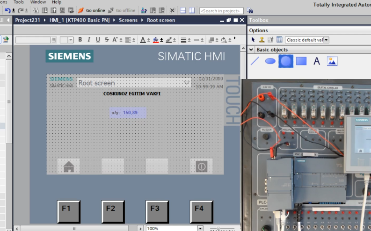Select the Line basic object
The width and height of the screenshot is (371, 231).
pos(255,61)
